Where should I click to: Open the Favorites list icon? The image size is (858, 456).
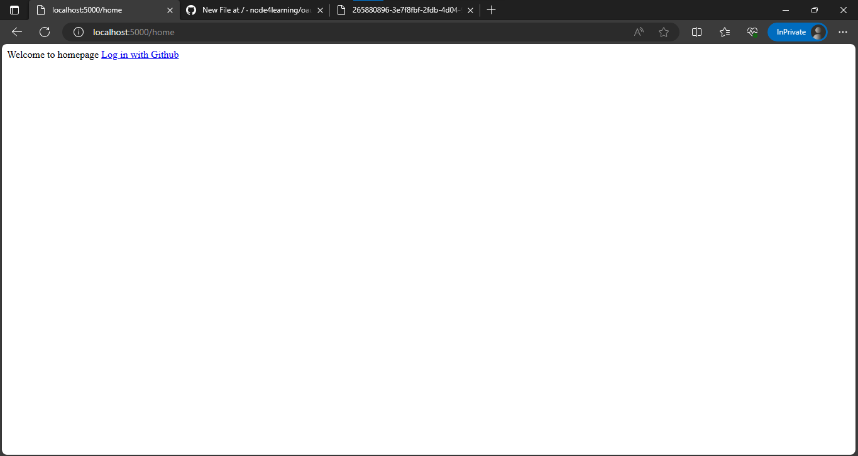[x=724, y=32]
